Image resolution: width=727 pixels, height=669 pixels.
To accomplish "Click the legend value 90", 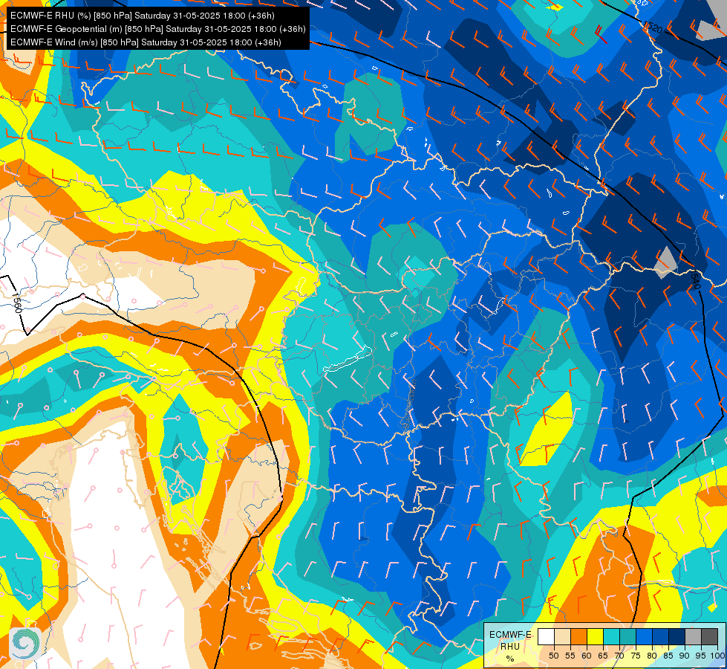I will 685,656.
